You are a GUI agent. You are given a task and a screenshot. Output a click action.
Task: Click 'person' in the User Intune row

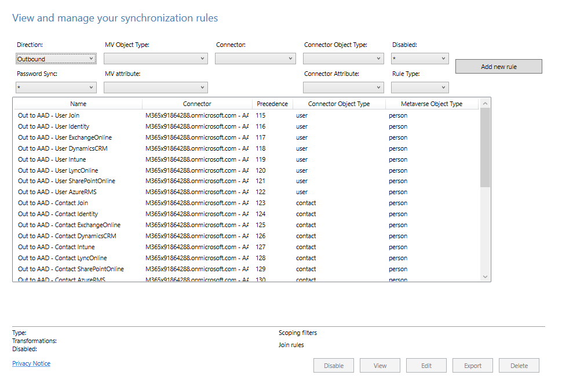(398, 159)
